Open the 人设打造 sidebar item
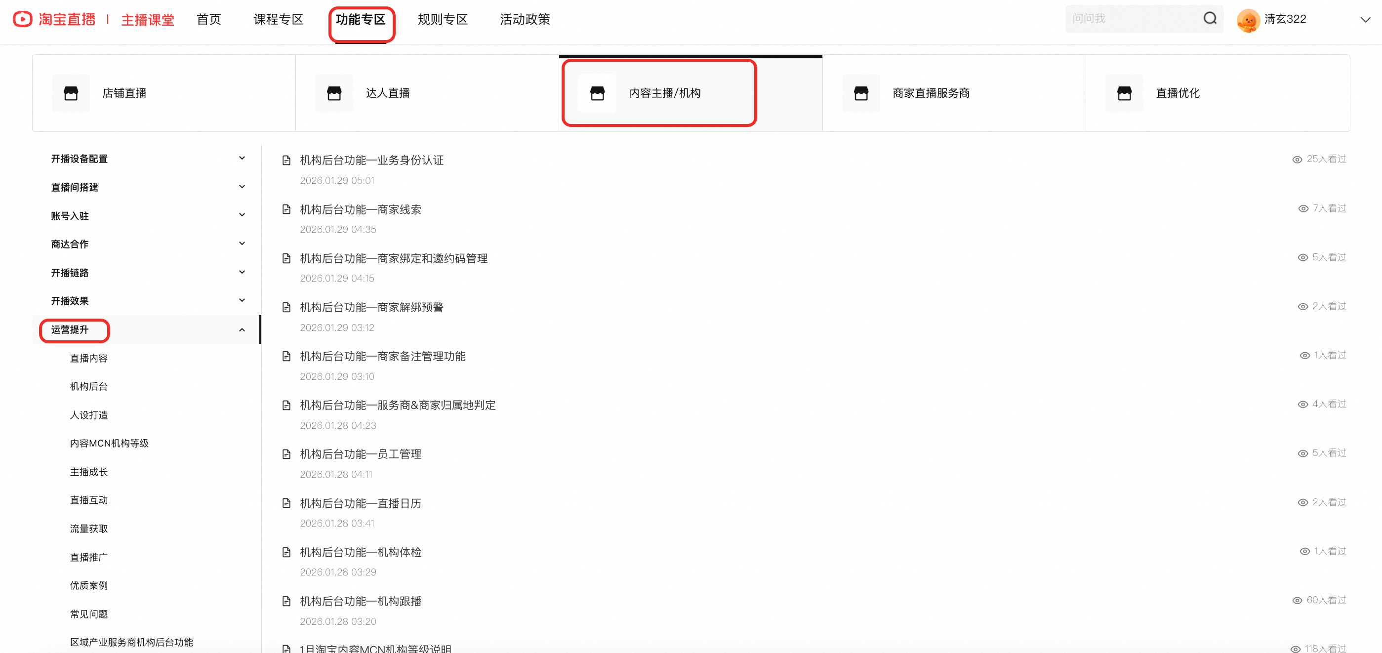The image size is (1382, 653). click(88, 415)
